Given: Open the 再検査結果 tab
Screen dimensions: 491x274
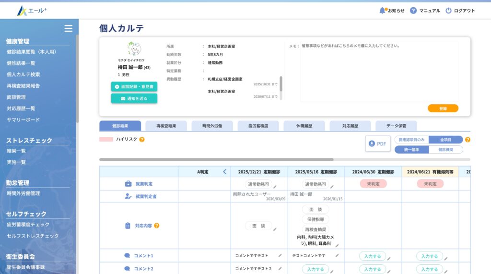Looking at the screenshot, I should [x=166, y=126].
